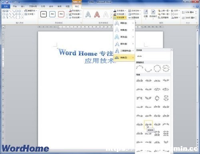
Task: Apply the blue outline WordArt A style
Action: click(88, 14)
